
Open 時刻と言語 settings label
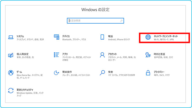pyautogui.click(x=159, y=54)
